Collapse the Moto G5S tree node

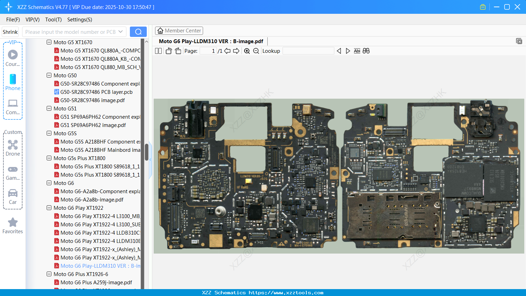click(49, 134)
